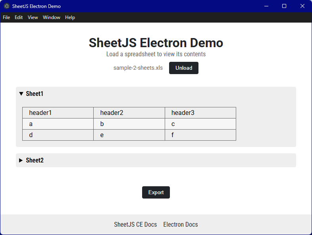
Task: Select the header3 table cell
Action: click(x=200, y=113)
